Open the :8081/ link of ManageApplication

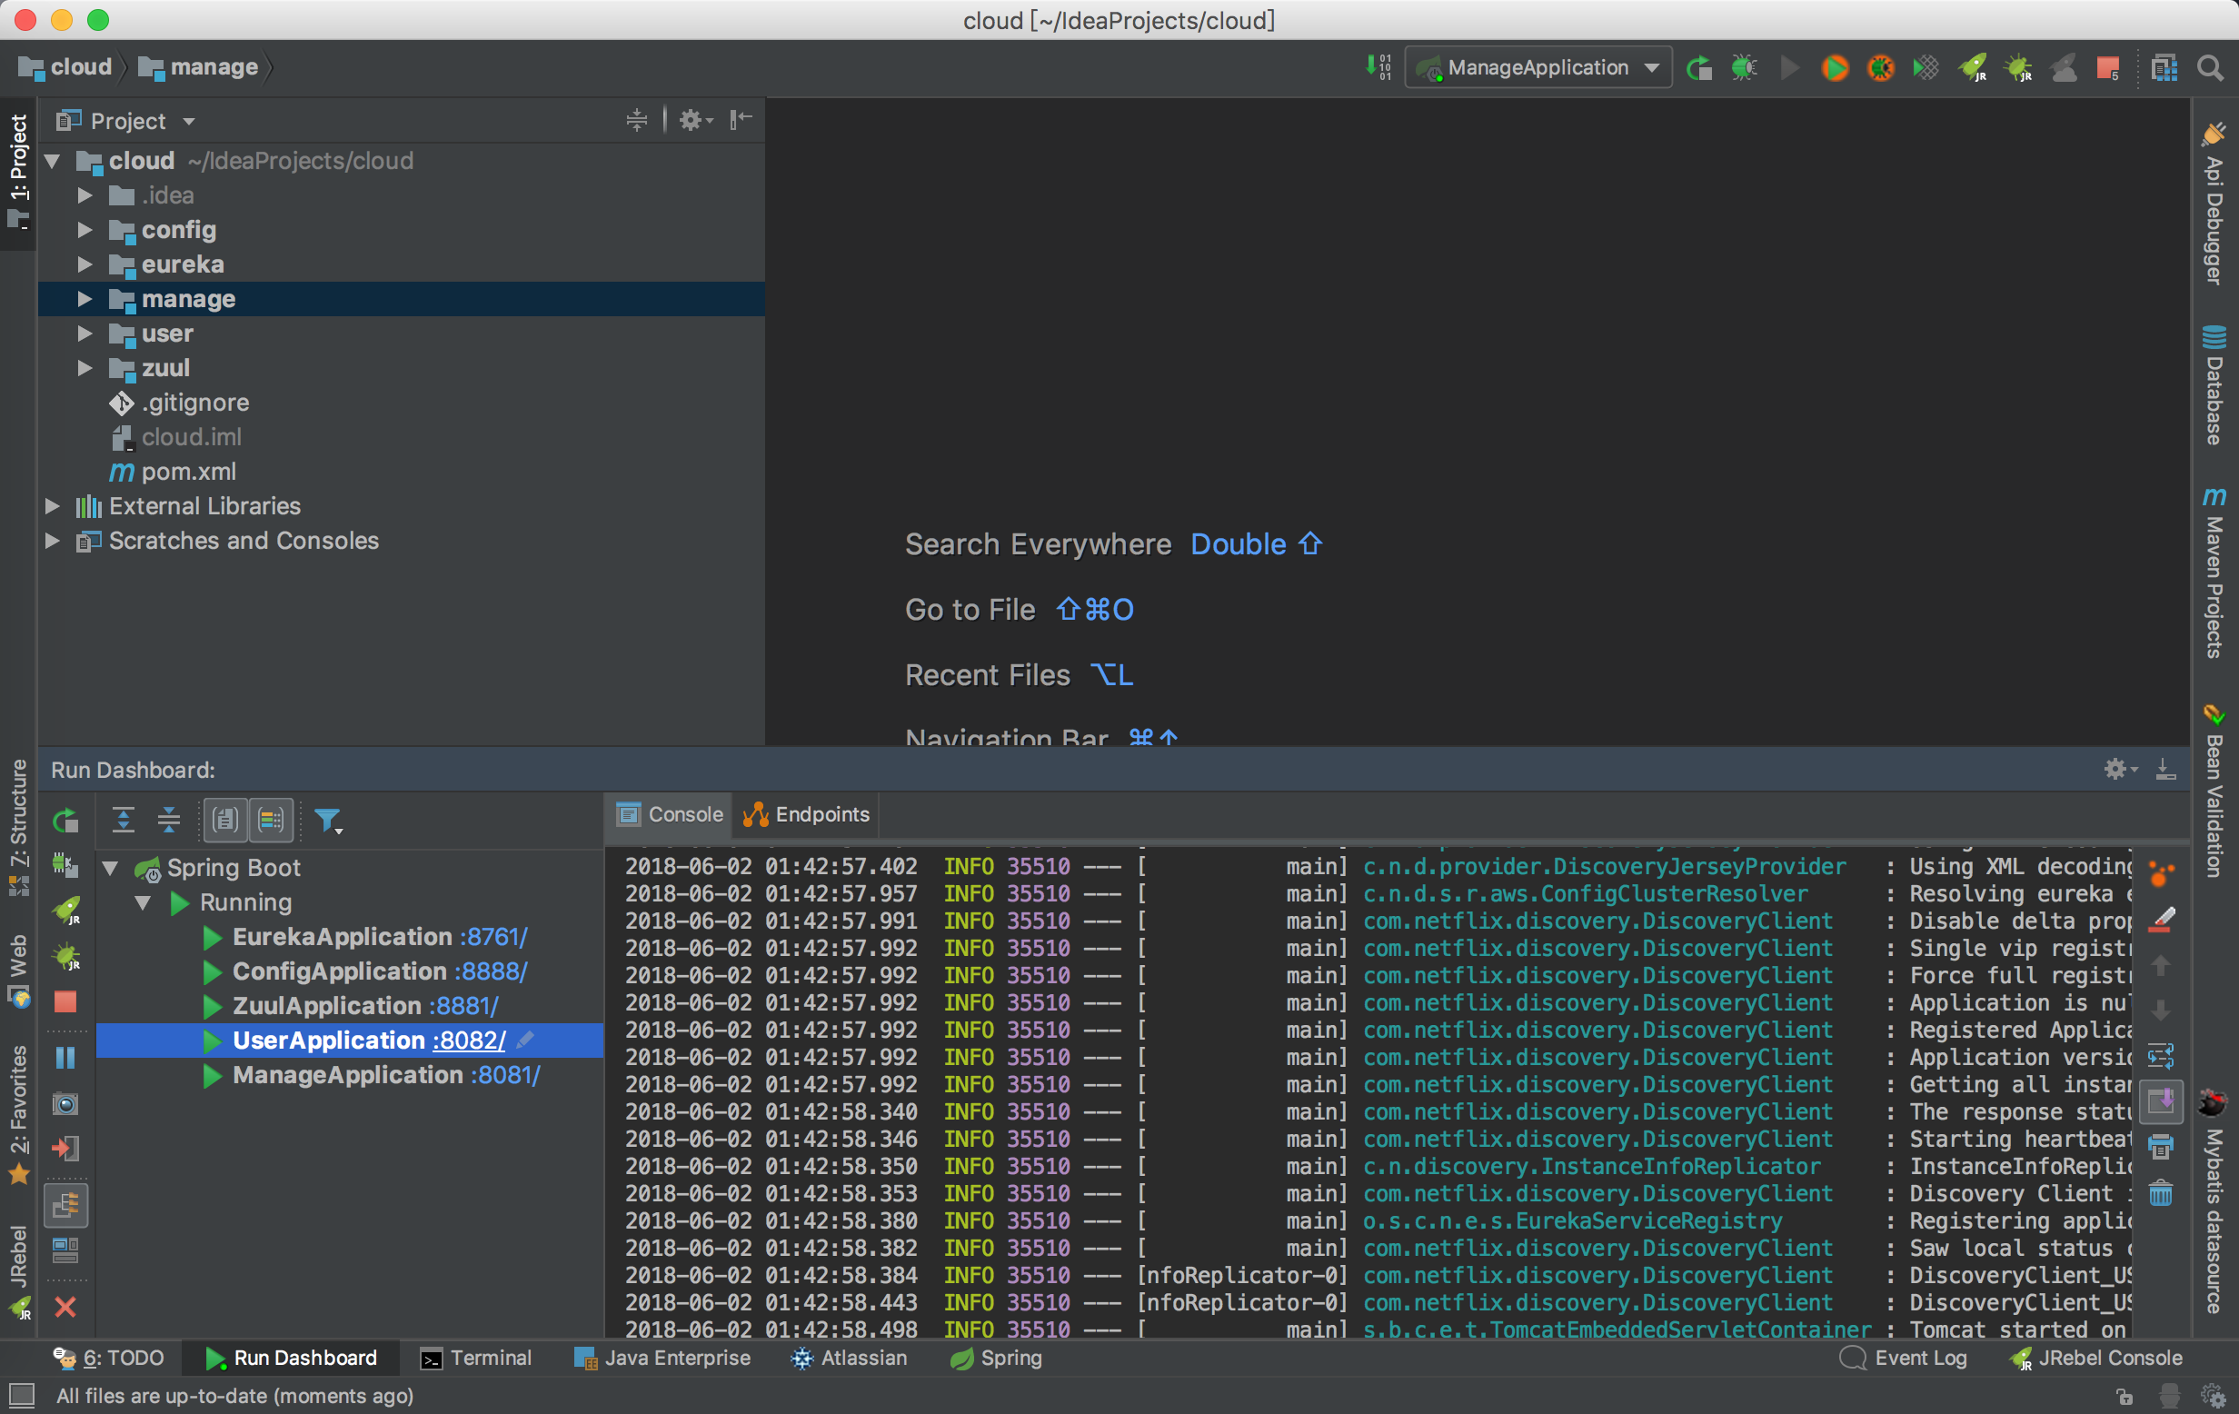(x=505, y=1076)
